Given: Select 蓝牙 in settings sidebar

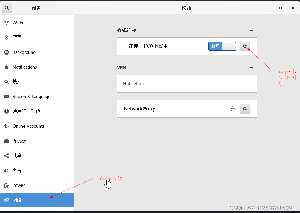Looking at the screenshot, I should [37, 37].
